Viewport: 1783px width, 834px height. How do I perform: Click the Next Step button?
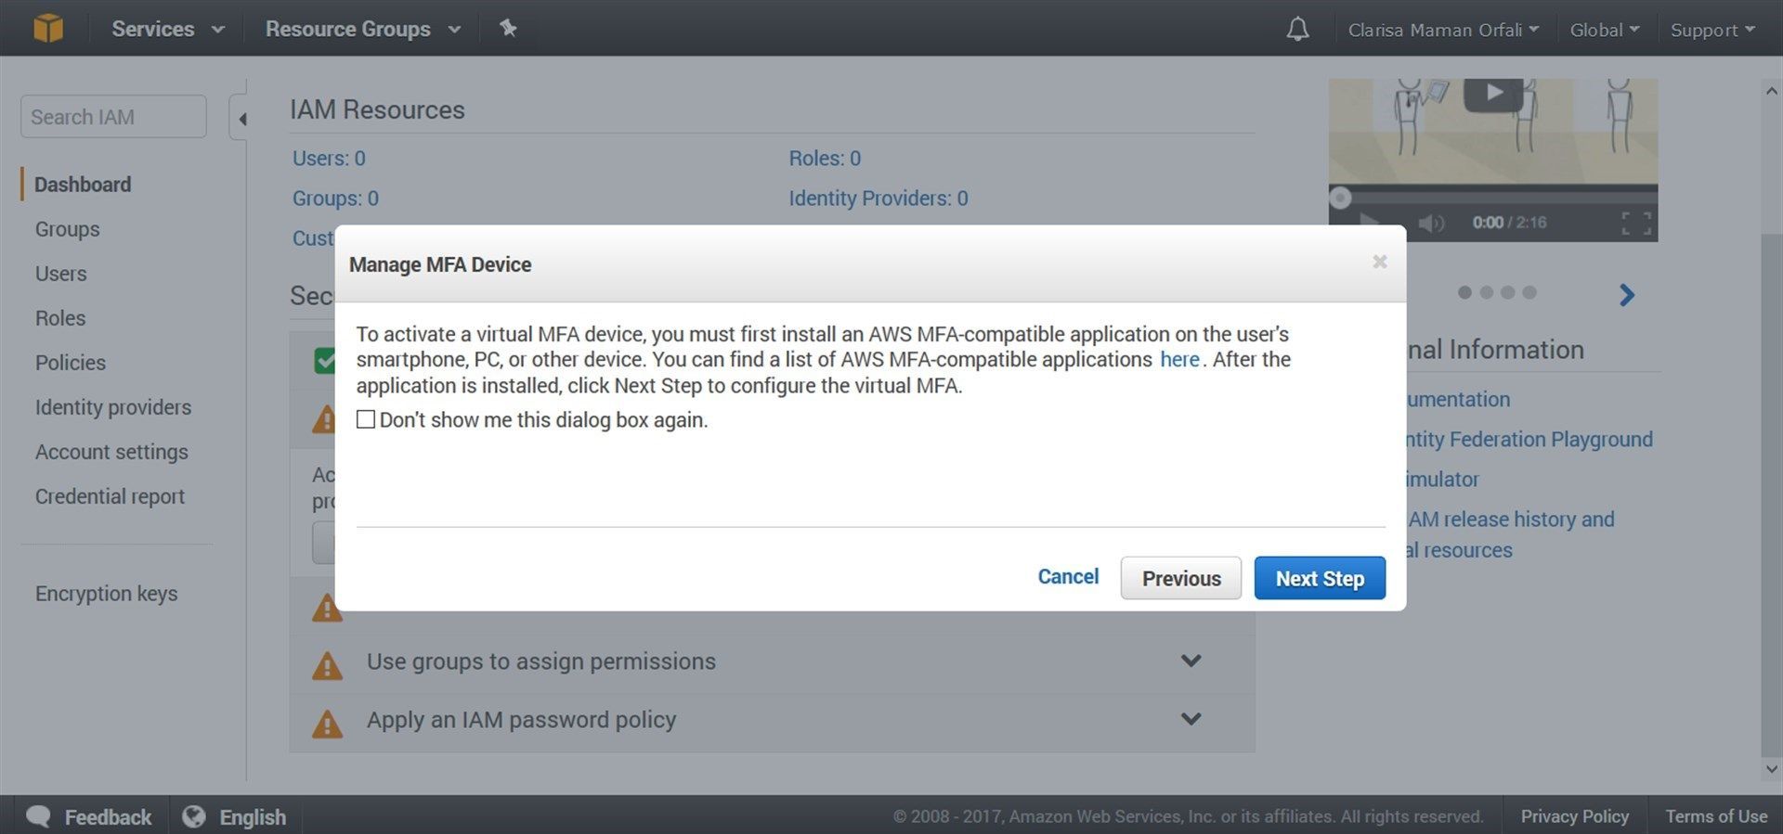coord(1320,578)
